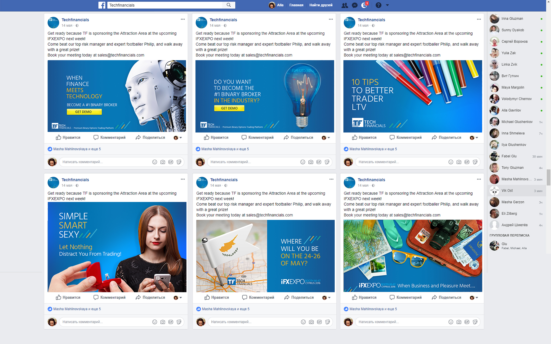Viewport: 551px width, 344px height.
Task: Open the '10 Tips to Better Trader LTV' image
Action: [x=413, y=96]
